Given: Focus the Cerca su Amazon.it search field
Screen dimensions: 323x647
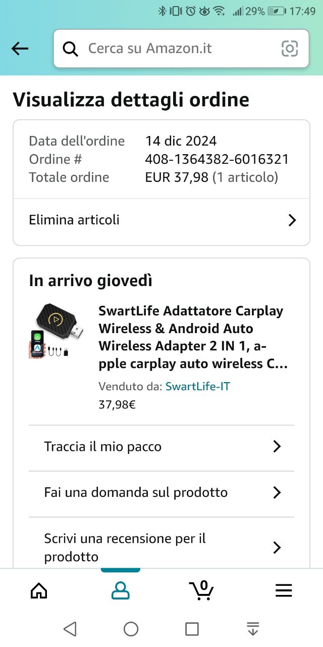Looking at the screenshot, I should tap(181, 49).
